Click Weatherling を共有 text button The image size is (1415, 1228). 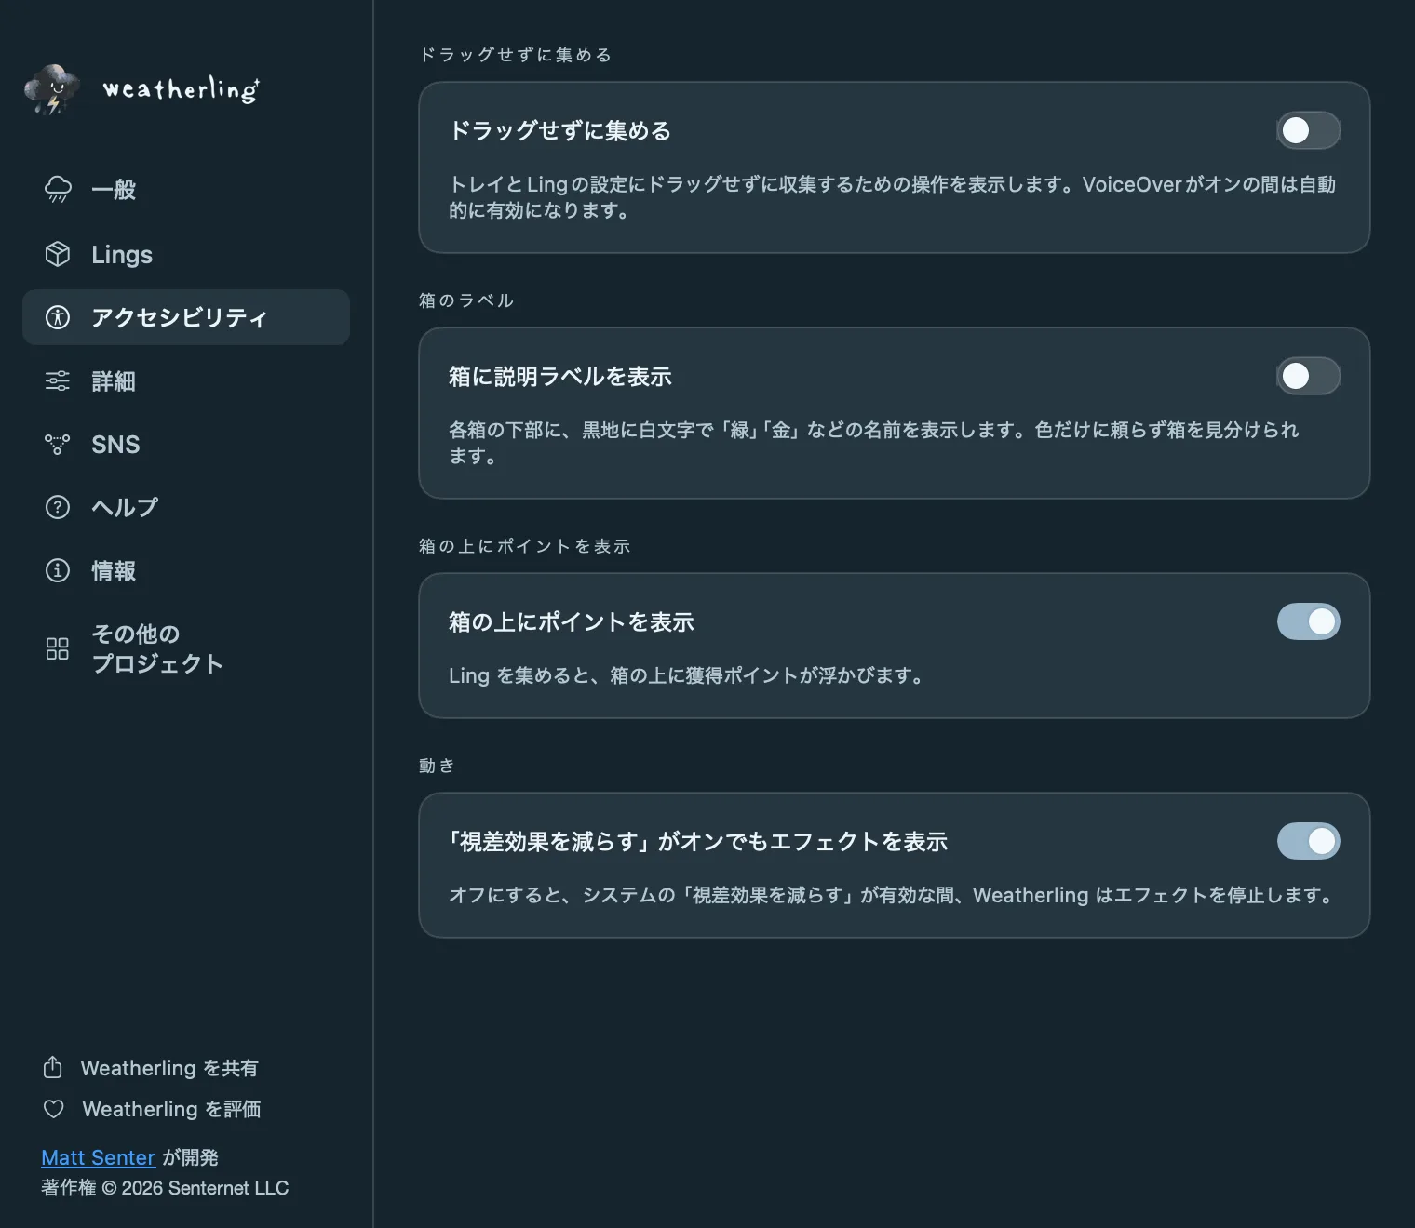pyautogui.click(x=169, y=1068)
